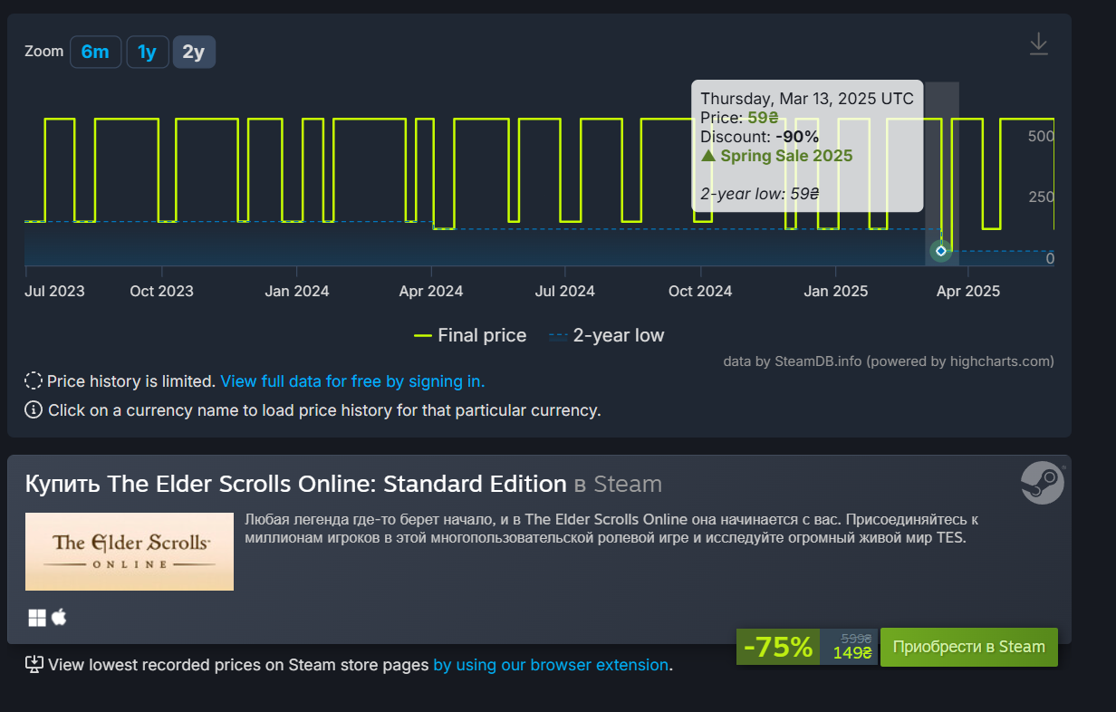
Task: Open 'by using our browser extension' link
Action: click(551, 665)
